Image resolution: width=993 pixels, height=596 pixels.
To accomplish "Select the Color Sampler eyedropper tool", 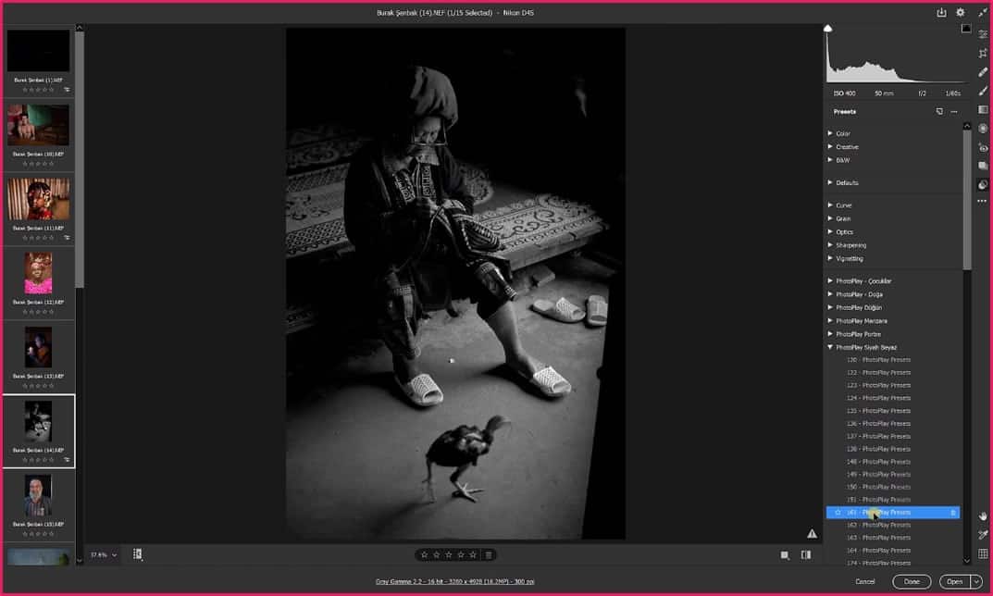I will click(x=983, y=535).
